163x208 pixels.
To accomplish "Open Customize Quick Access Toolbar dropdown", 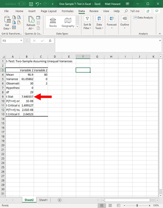I will tap(53, 4).
